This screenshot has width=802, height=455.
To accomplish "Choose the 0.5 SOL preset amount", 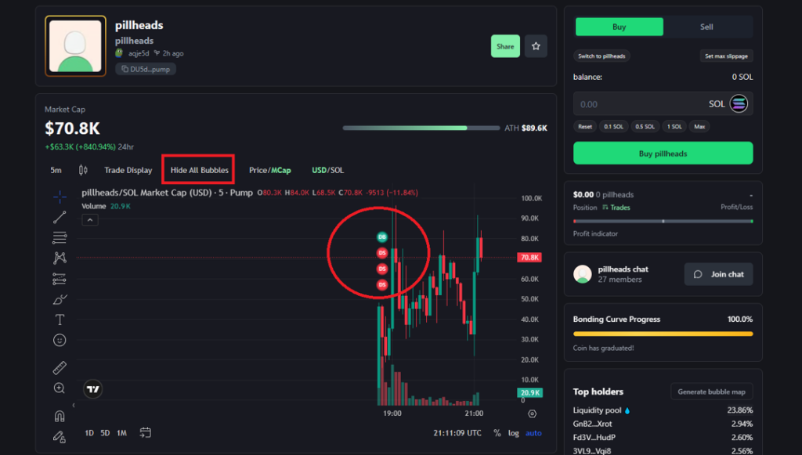I will pos(645,126).
